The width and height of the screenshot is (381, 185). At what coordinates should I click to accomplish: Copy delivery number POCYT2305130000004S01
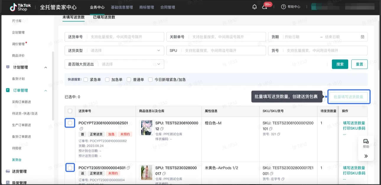click(128, 168)
